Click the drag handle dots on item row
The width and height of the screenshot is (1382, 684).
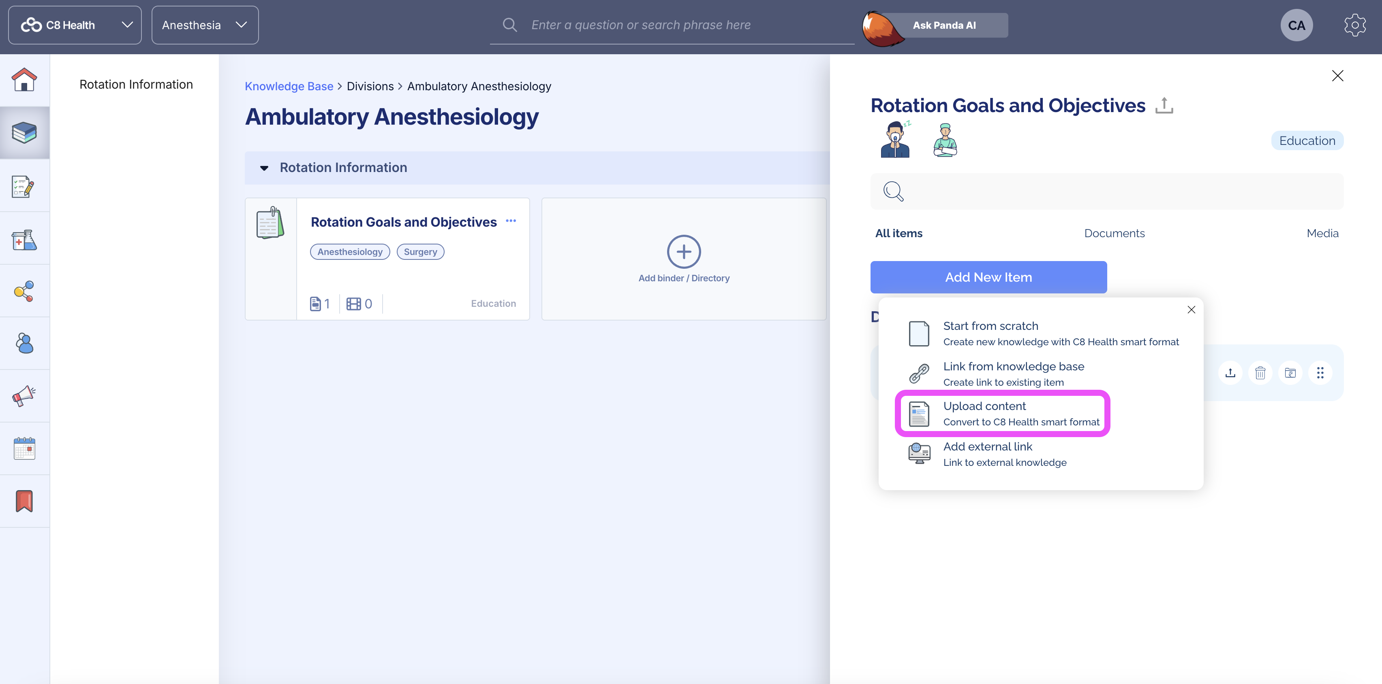click(x=1320, y=373)
